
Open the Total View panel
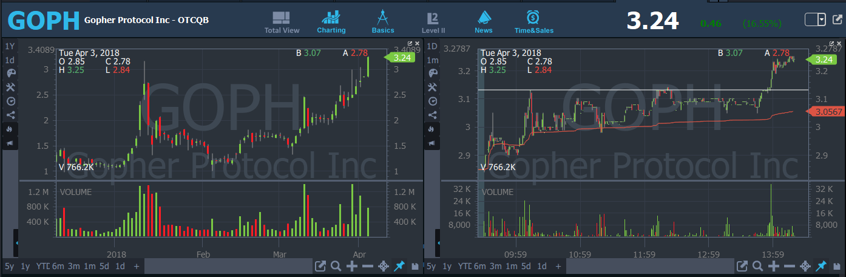pyautogui.click(x=282, y=22)
